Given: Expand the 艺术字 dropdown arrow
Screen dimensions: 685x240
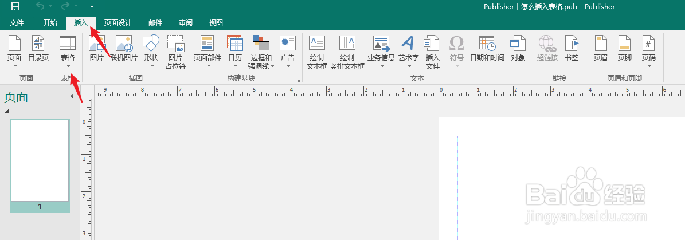Looking at the screenshot, I should [410, 66].
